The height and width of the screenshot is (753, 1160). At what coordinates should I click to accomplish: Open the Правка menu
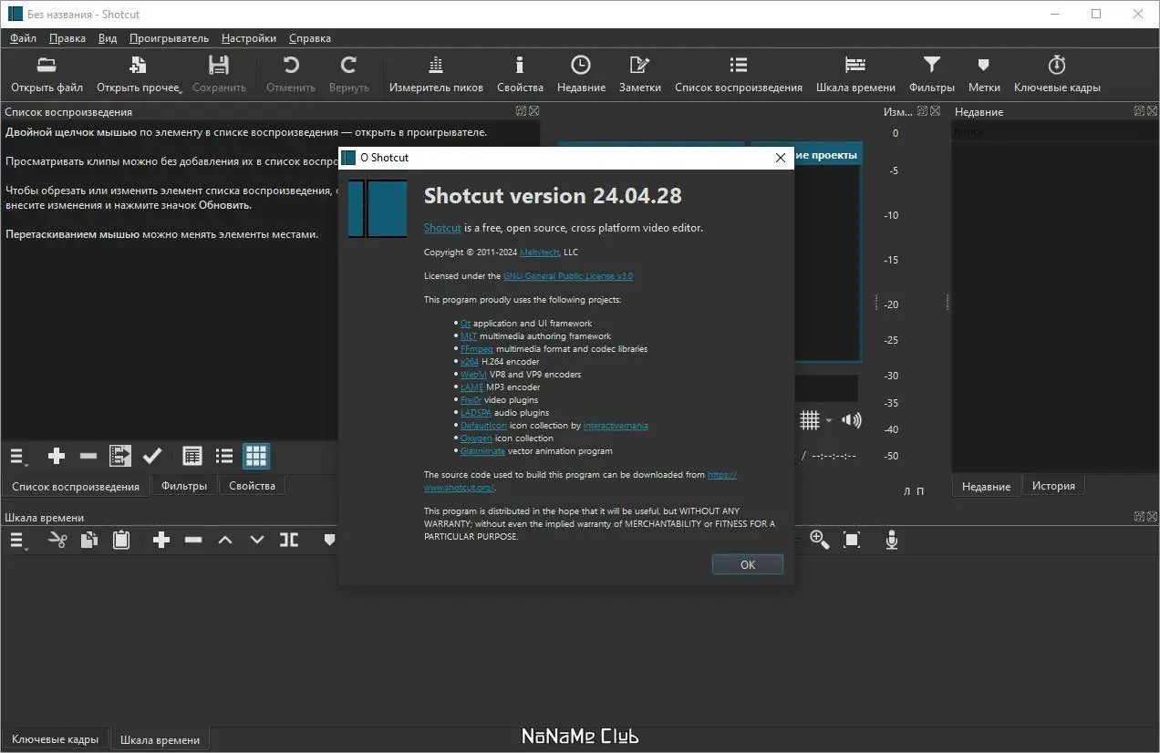point(67,38)
